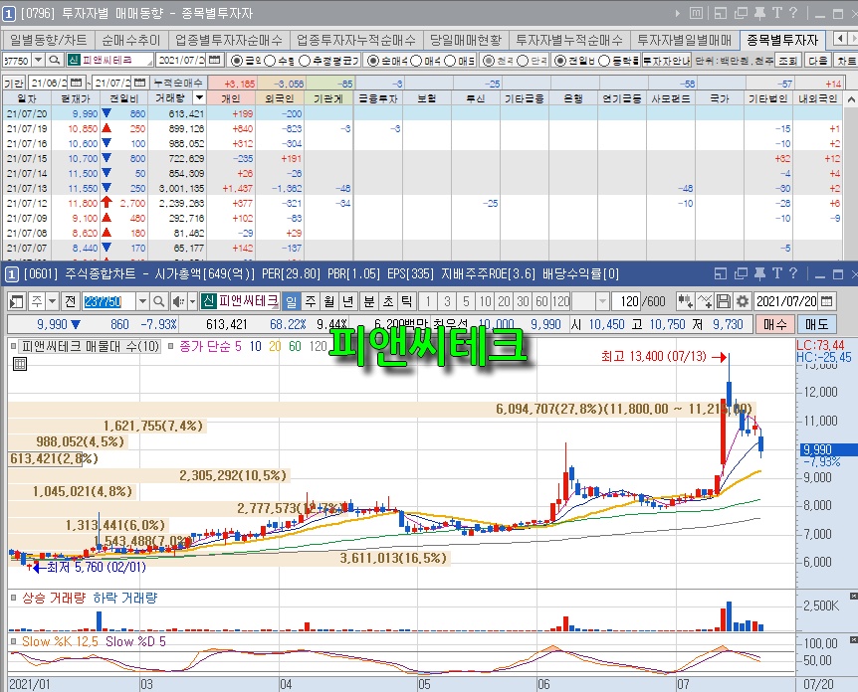Select the 월 monthly chart period button
This screenshot has width=858, height=692.
pos(328,301)
